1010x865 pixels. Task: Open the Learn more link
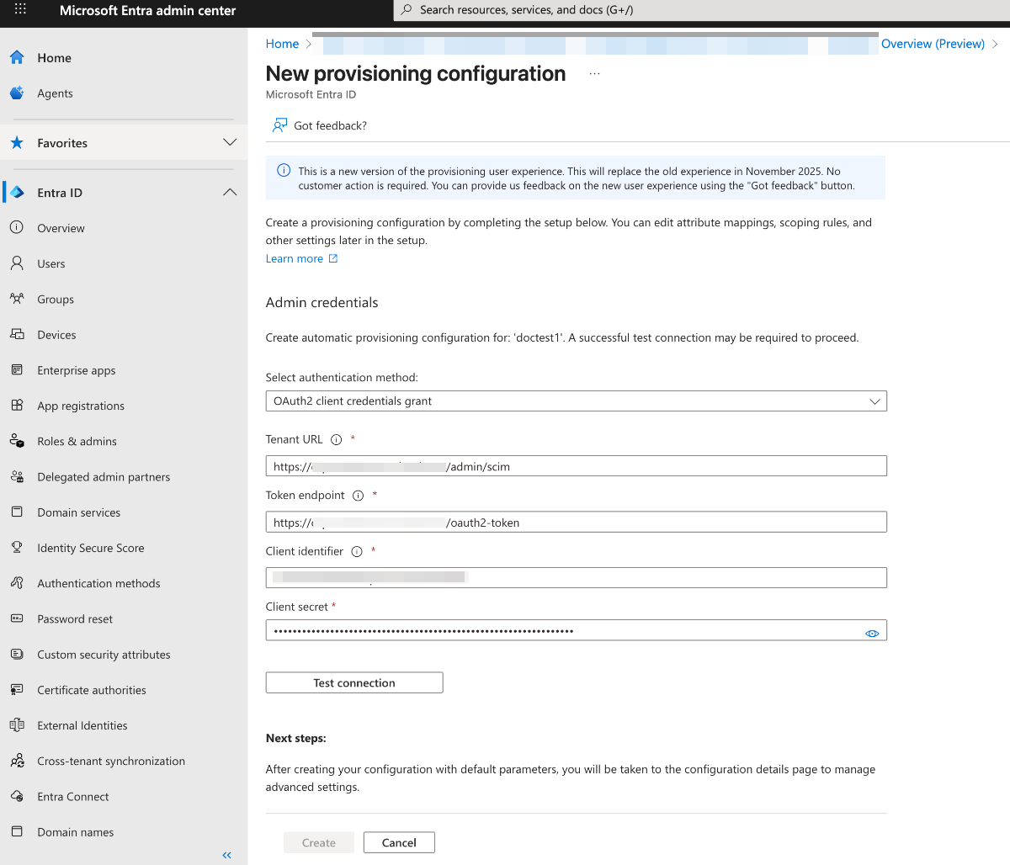[x=295, y=258]
